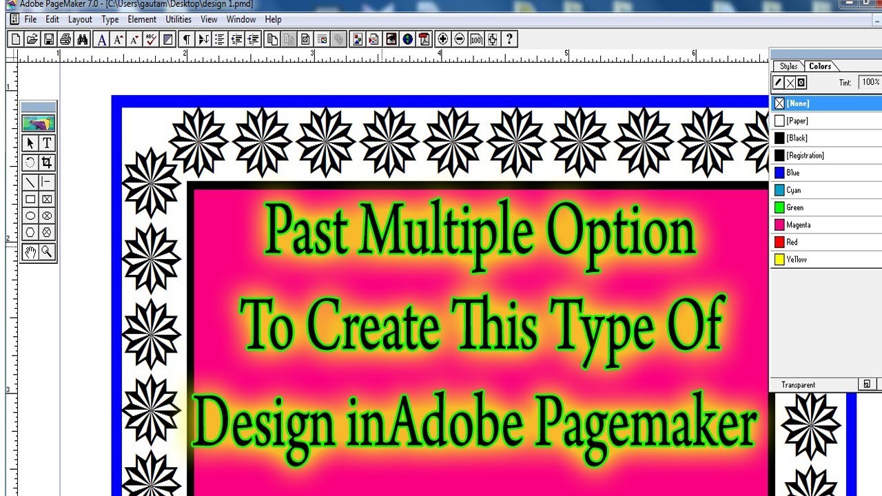Open the Edit menu
The image size is (882, 496).
[x=52, y=19]
